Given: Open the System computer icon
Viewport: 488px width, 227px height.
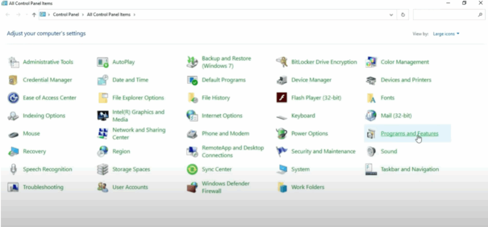Looking at the screenshot, I should (x=281, y=169).
